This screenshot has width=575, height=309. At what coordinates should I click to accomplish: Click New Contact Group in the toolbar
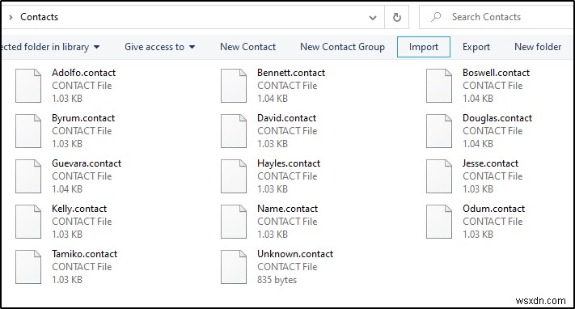pyautogui.click(x=343, y=47)
